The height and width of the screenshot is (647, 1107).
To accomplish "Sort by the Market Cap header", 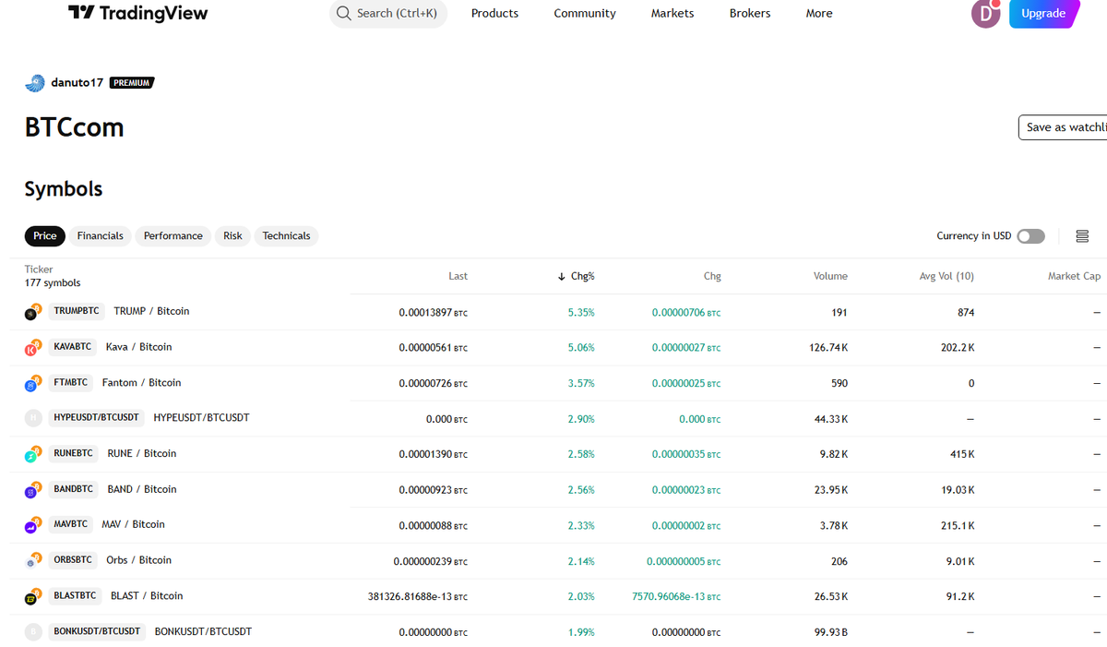I will tap(1074, 276).
